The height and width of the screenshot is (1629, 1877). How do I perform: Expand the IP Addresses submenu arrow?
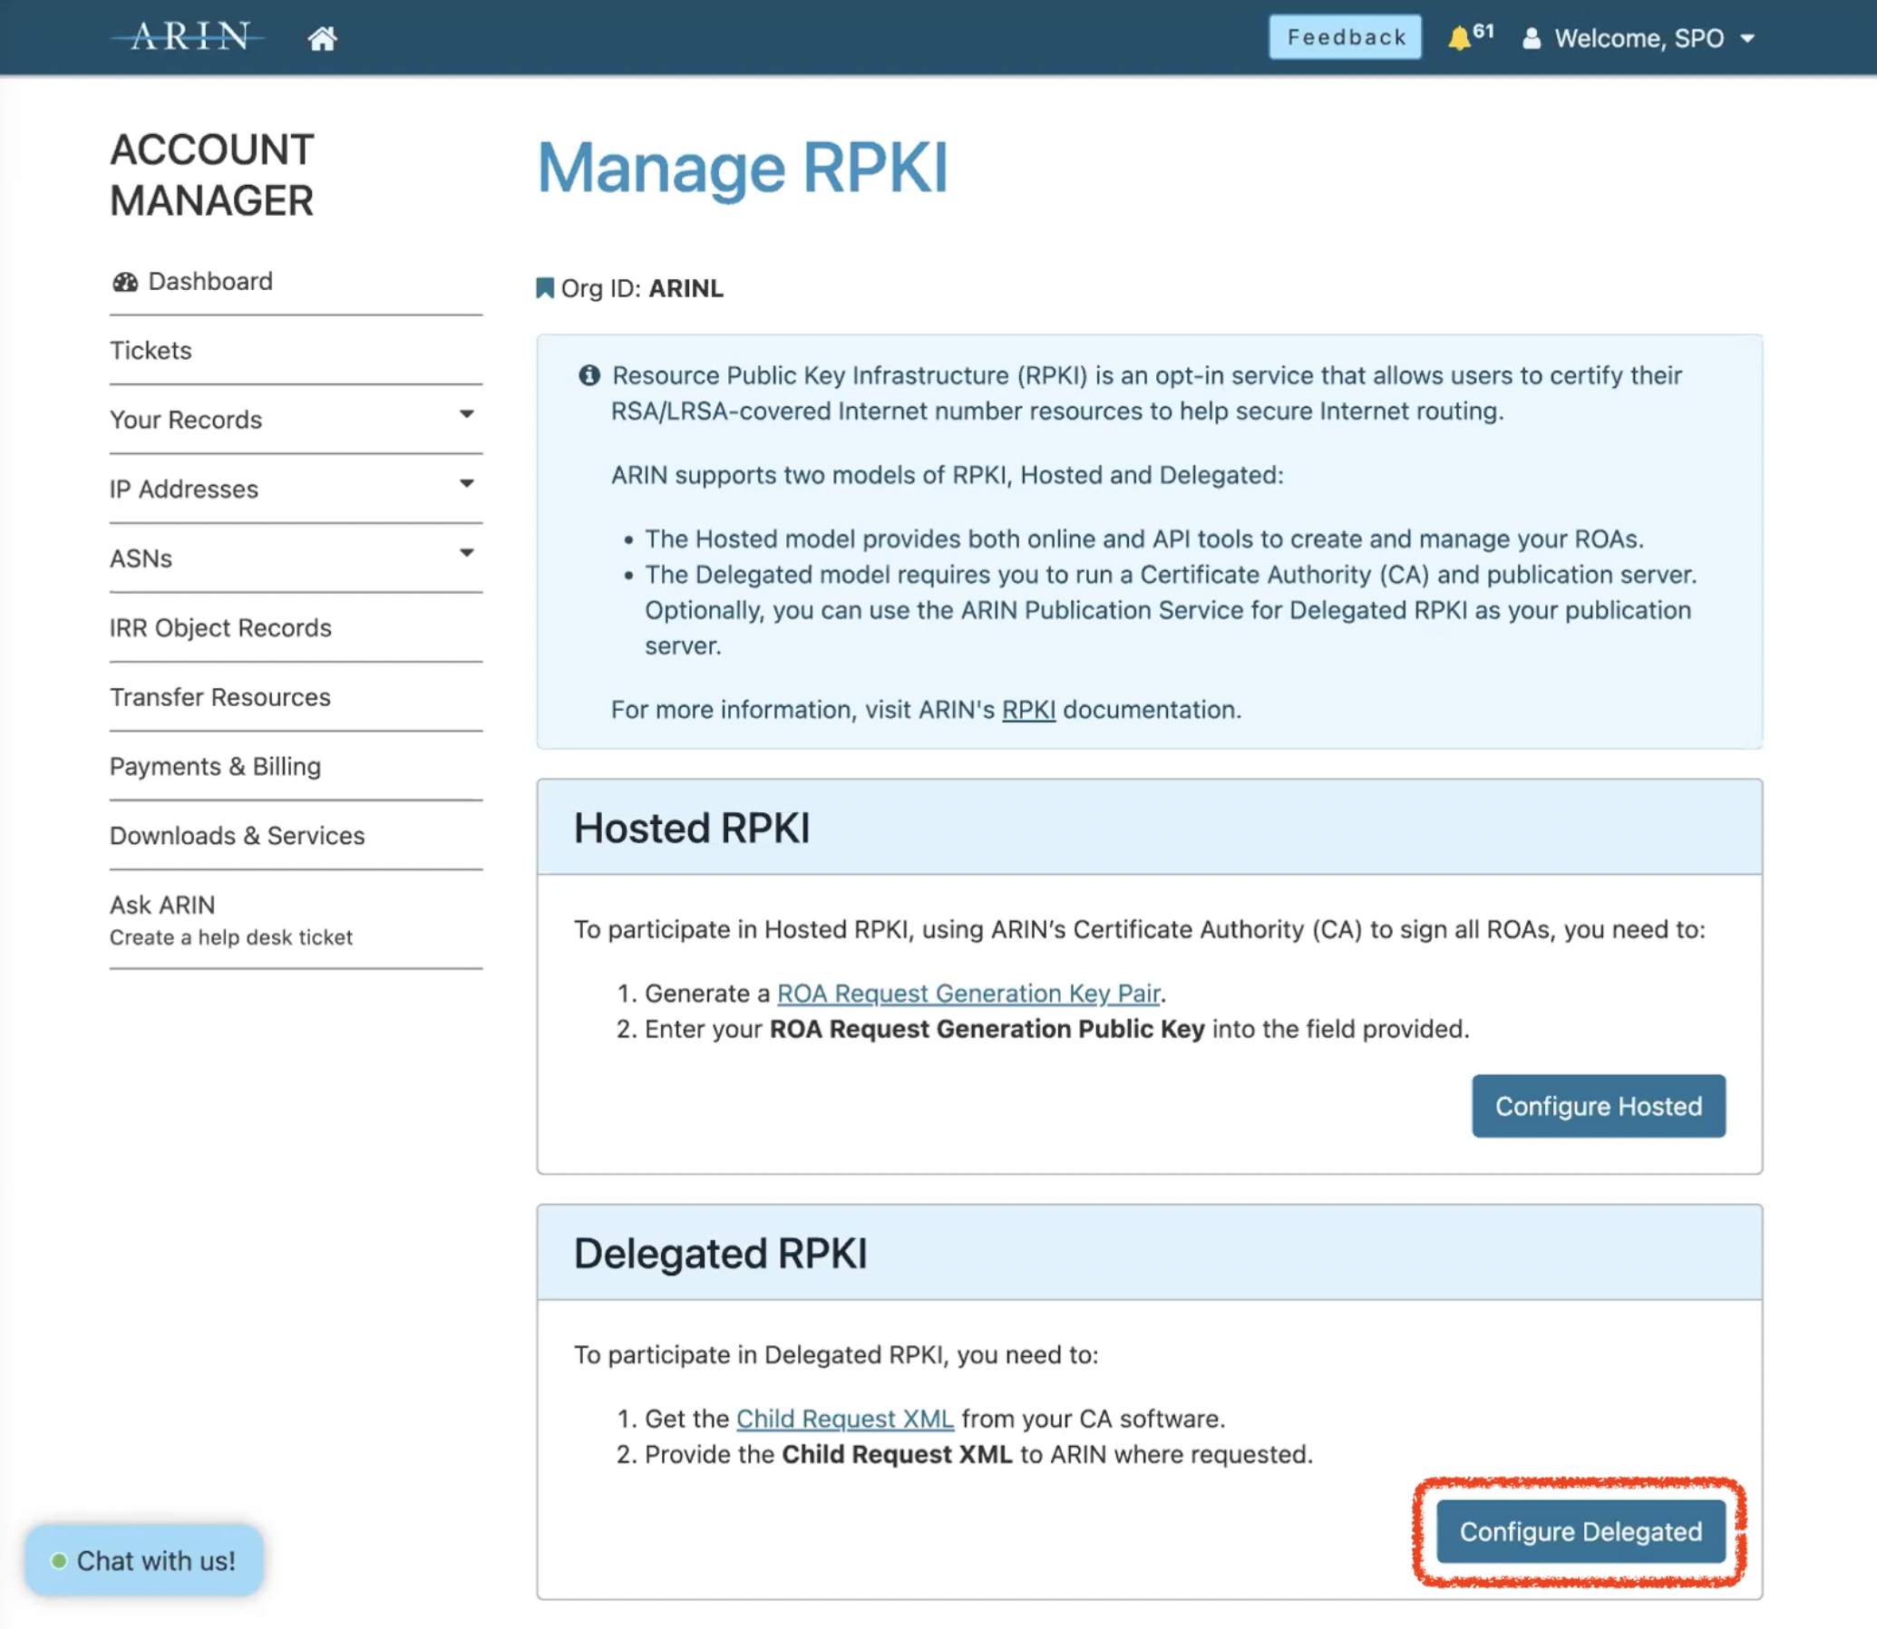466,483
